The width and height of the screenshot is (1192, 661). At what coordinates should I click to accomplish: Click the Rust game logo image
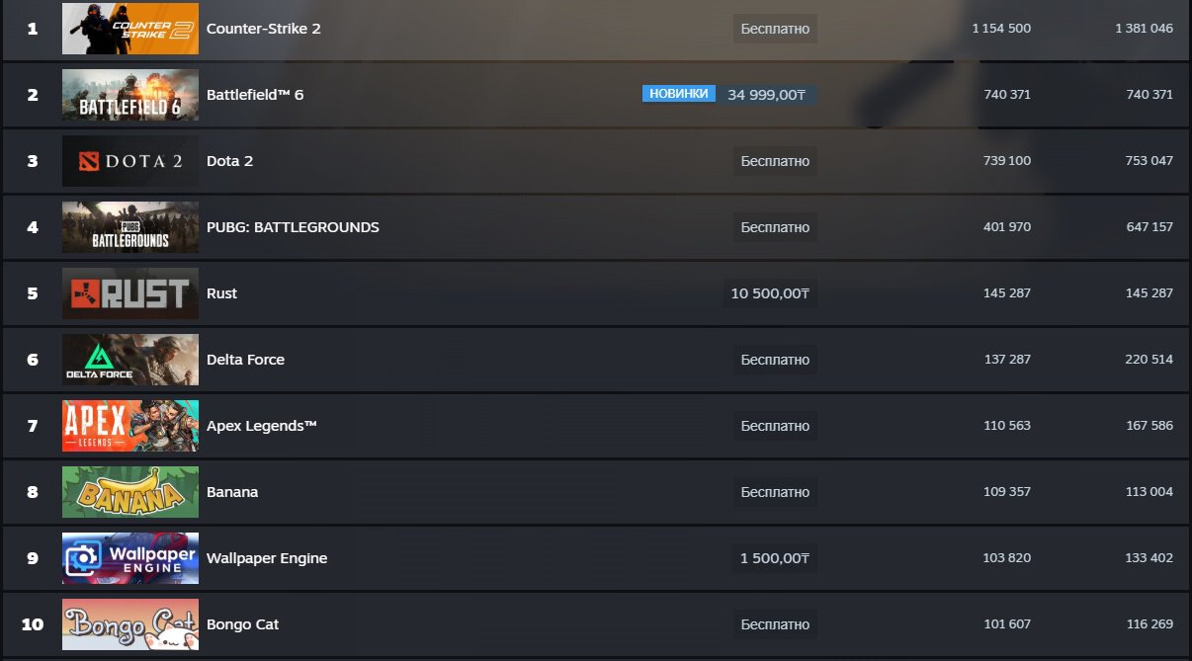[129, 293]
